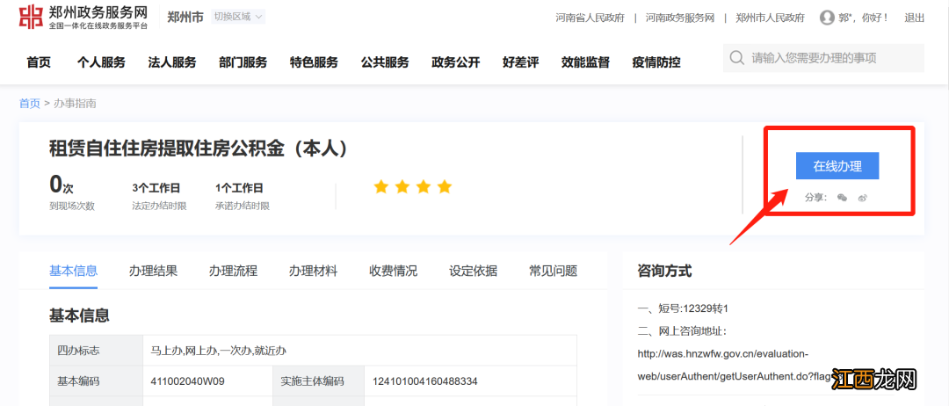Click the 1个工作日 promised time limit

(239, 187)
